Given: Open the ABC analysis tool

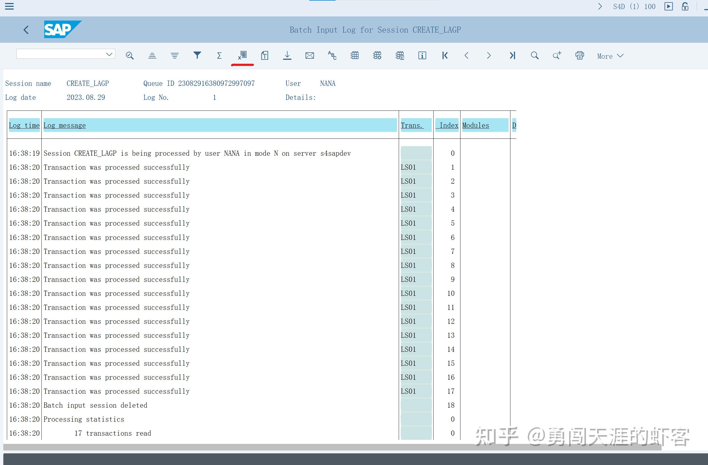Looking at the screenshot, I should [332, 55].
